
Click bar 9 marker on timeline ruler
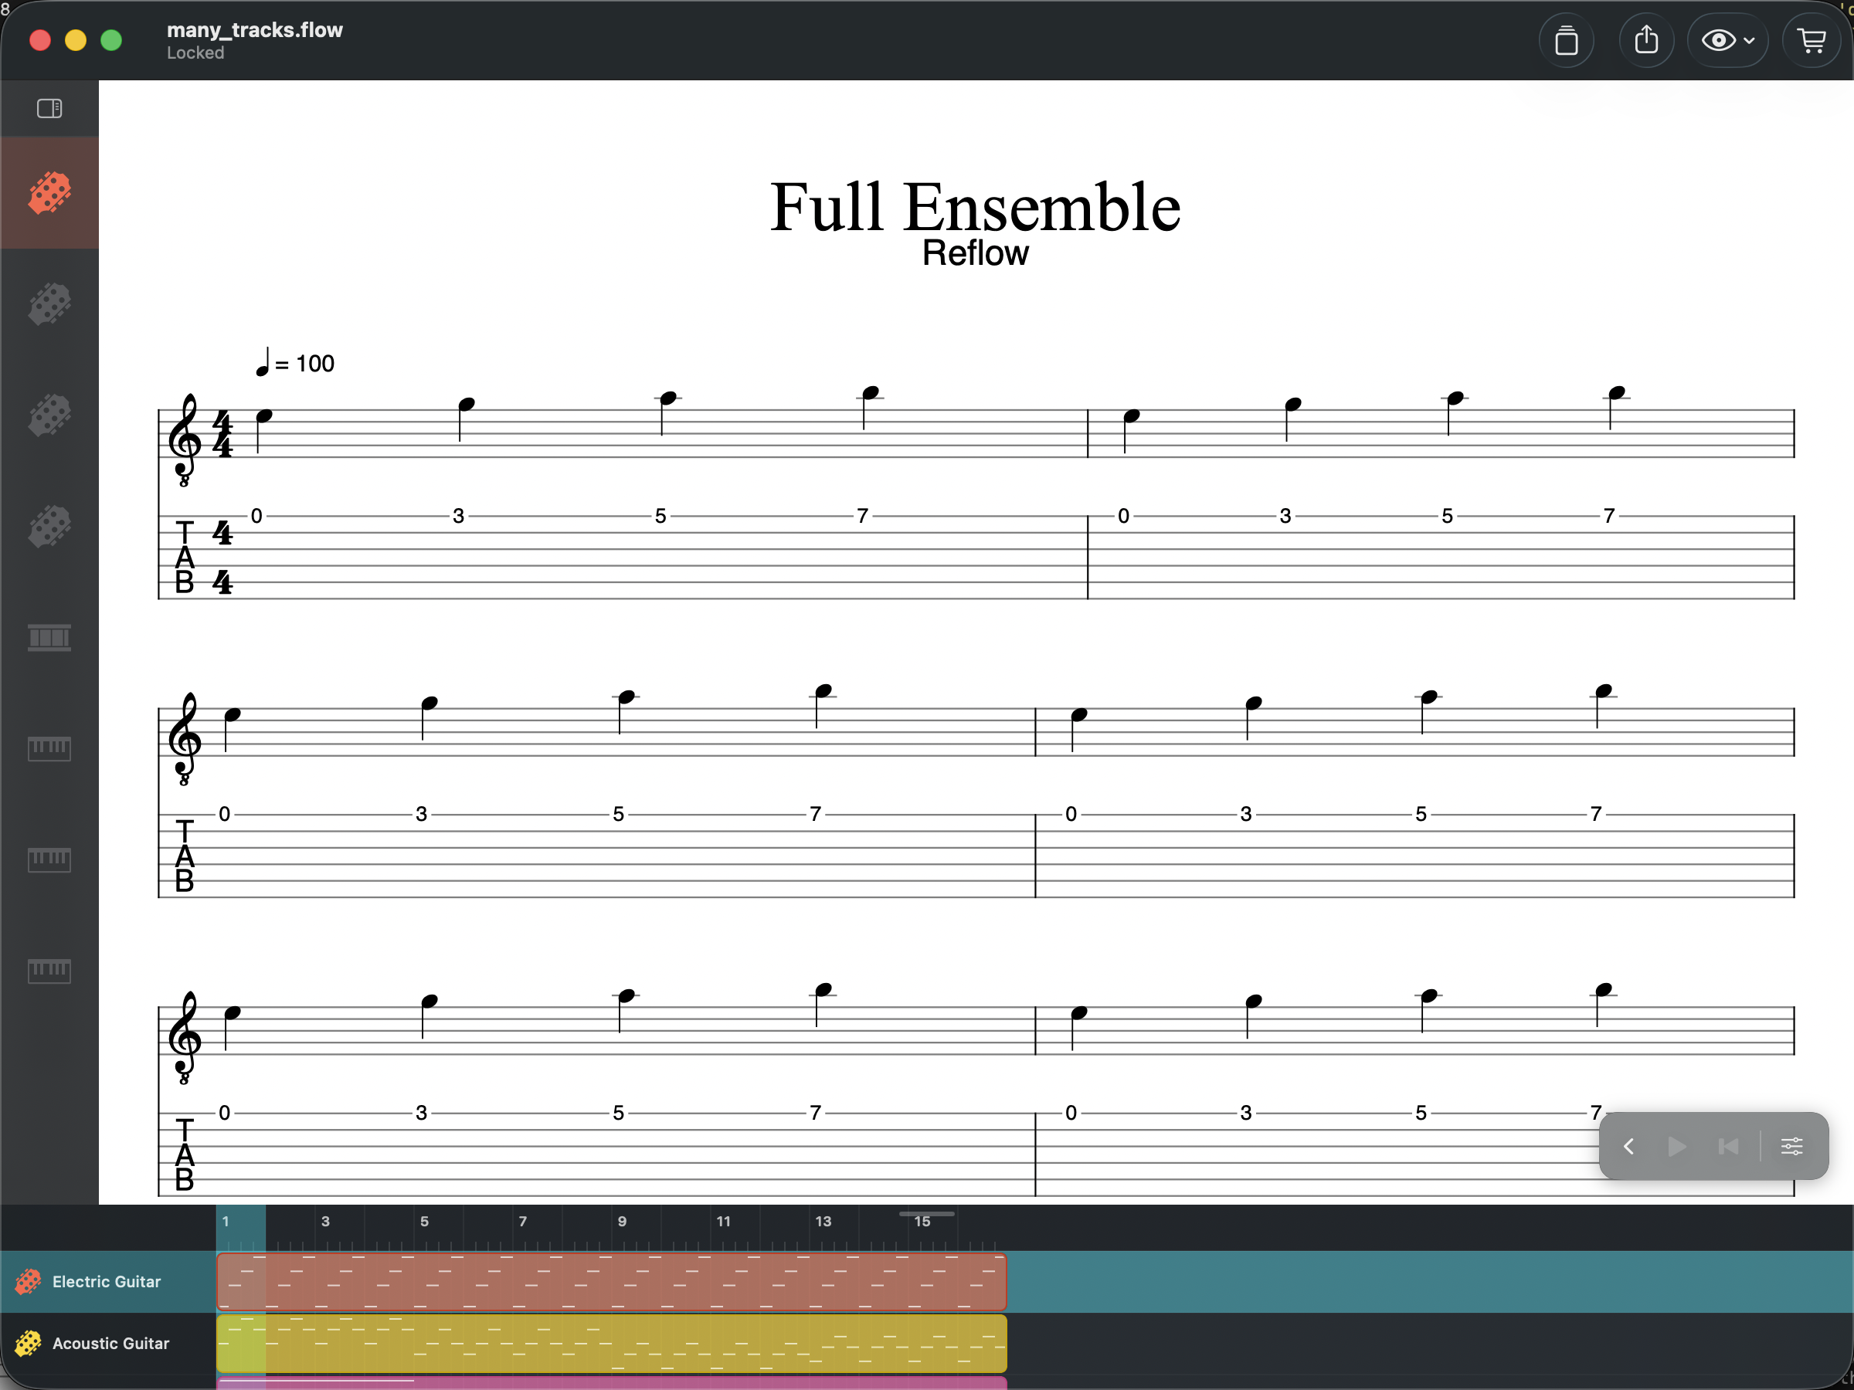[x=622, y=1222]
